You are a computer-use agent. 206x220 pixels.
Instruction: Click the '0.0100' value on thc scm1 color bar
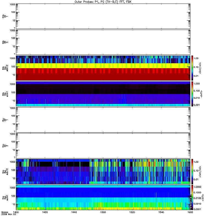coord(197,198)
